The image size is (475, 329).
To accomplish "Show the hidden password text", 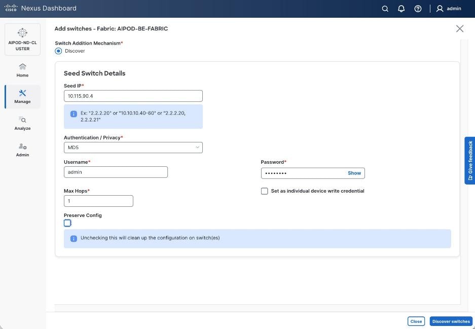I will pos(354,173).
